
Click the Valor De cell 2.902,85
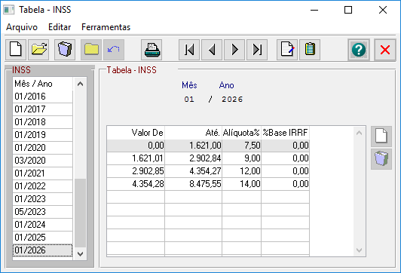(x=136, y=171)
